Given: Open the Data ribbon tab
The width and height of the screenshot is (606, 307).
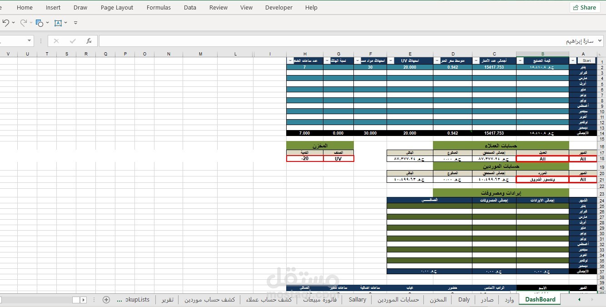Looking at the screenshot, I should (190, 8).
